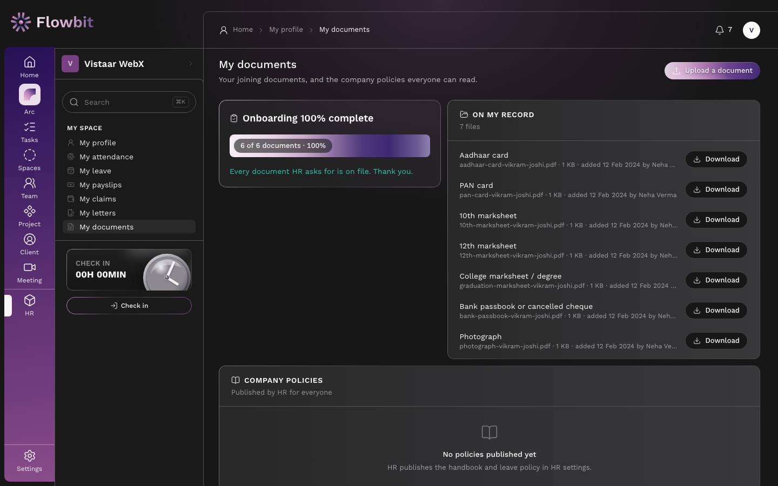Image resolution: width=778 pixels, height=486 pixels.
Task: Download the Aadhaar card file
Action: tap(716, 159)
